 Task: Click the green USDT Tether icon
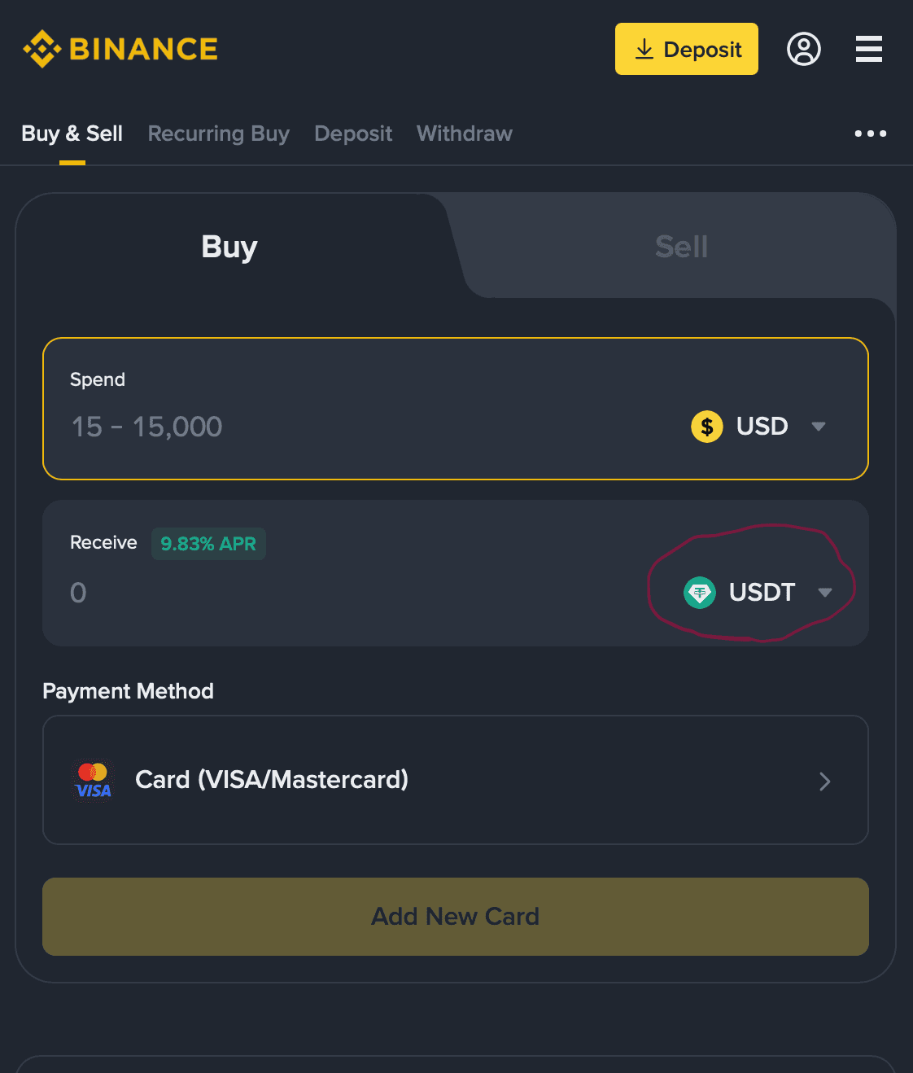(x=699, y=593)
